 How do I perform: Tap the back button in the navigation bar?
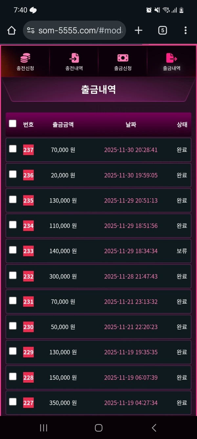pos(154,427)
